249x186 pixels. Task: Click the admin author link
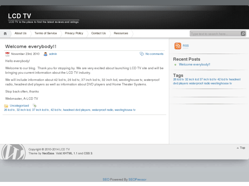[x=53, y=54]
